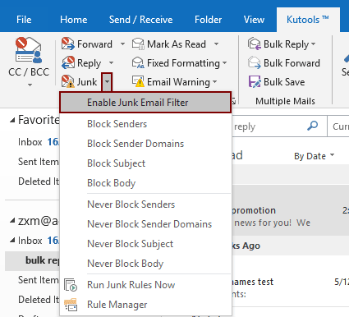Click the Bulk Save button label
The width and height of the screenshot is (349, 317).
(284, 82)
